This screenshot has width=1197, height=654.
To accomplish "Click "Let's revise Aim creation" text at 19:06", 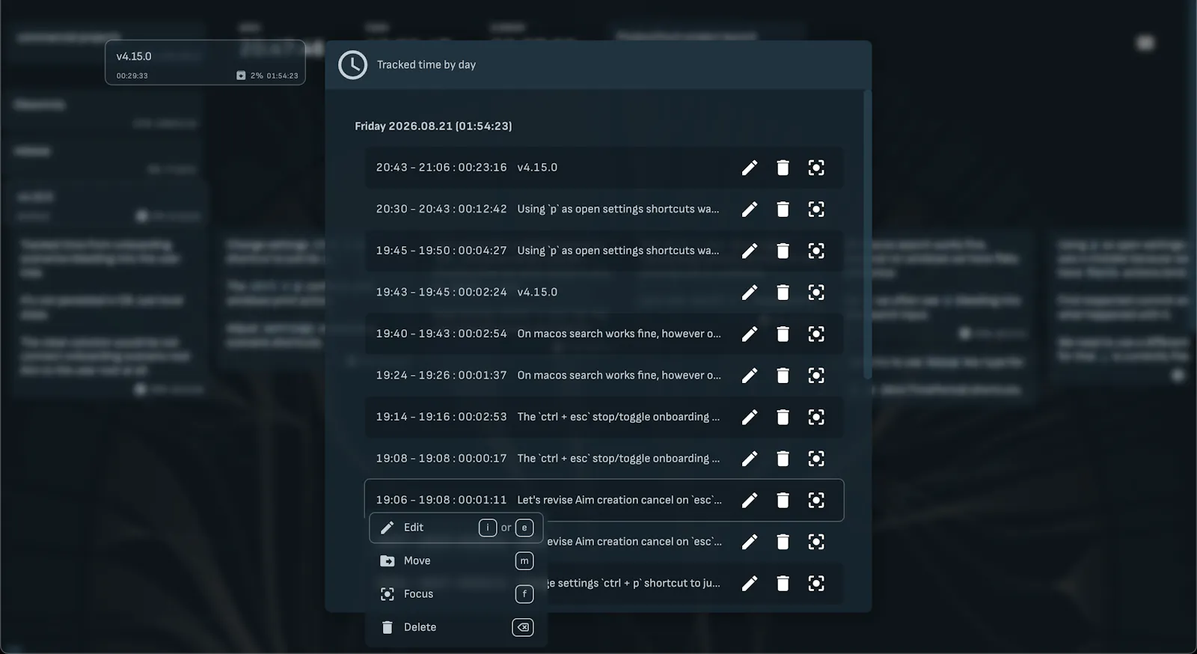I will pos(619,500).
